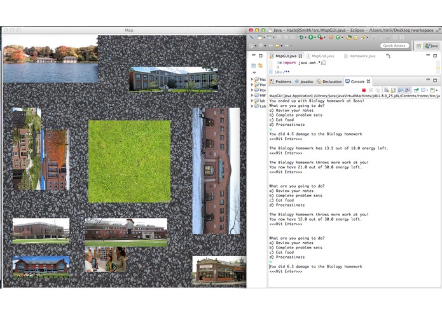Show hidden editor tabs chevron list
The image size is (442, 314).
(x=388, y=56)
